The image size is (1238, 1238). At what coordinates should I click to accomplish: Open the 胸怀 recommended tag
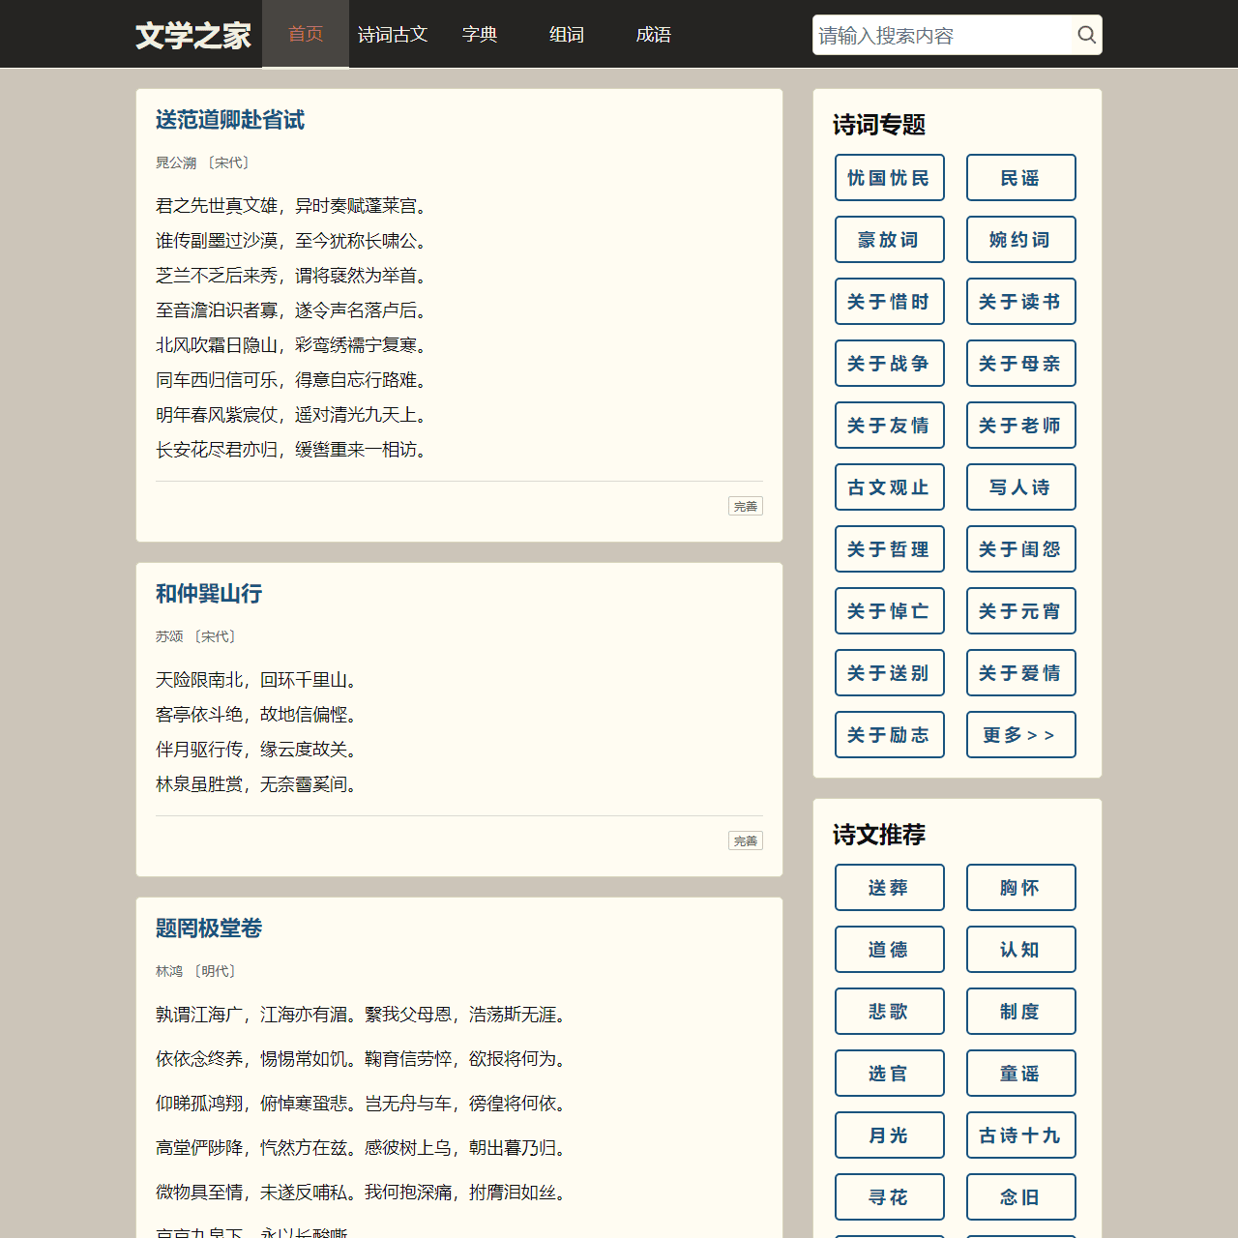[1021, 888]
